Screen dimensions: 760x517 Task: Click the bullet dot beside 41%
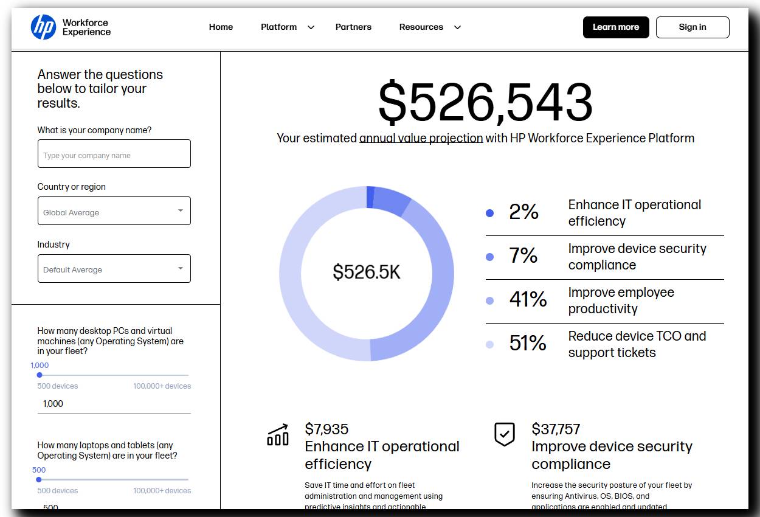point(490,300)
